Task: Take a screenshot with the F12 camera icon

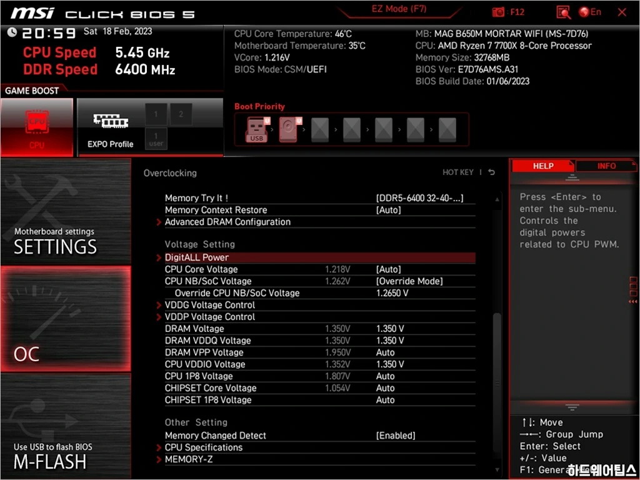Action: 498,12
